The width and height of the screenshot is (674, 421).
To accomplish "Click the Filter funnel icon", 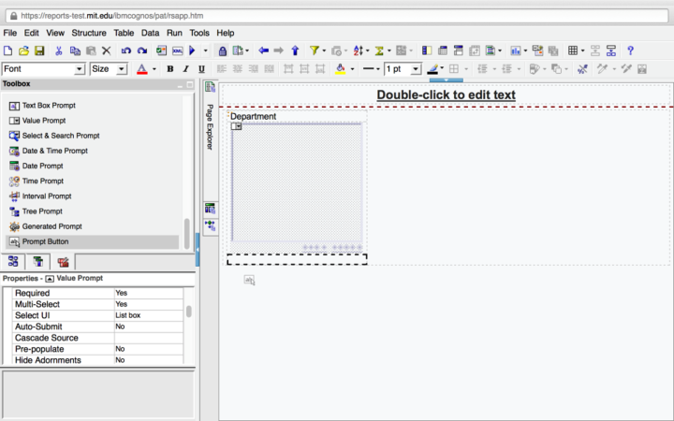I will coord(315,51).
